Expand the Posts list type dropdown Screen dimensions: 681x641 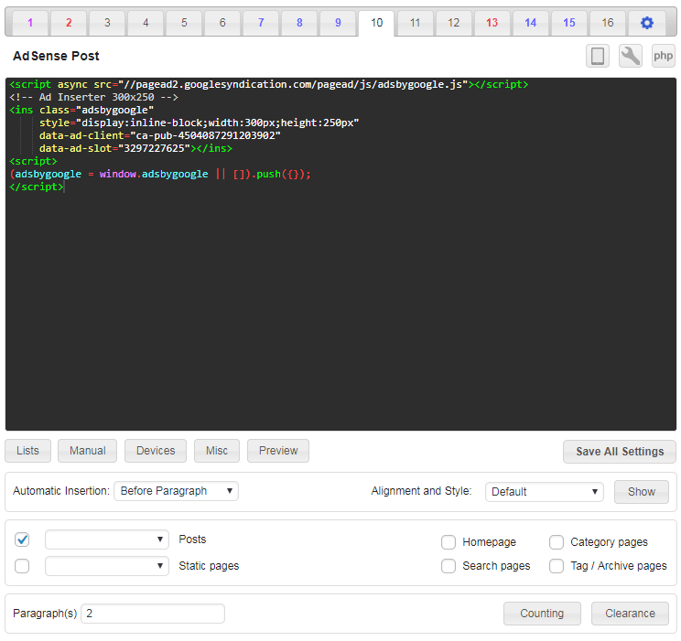pos(107,540)
